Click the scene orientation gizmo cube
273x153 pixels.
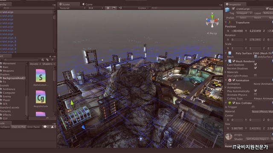pyautogui.click(x=212, y=22)
